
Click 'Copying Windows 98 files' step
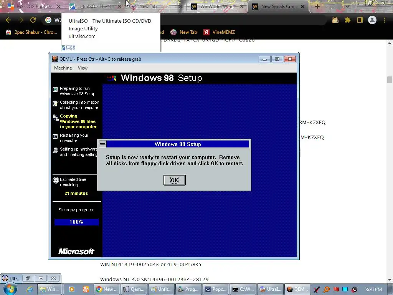[x=78, y=121]
